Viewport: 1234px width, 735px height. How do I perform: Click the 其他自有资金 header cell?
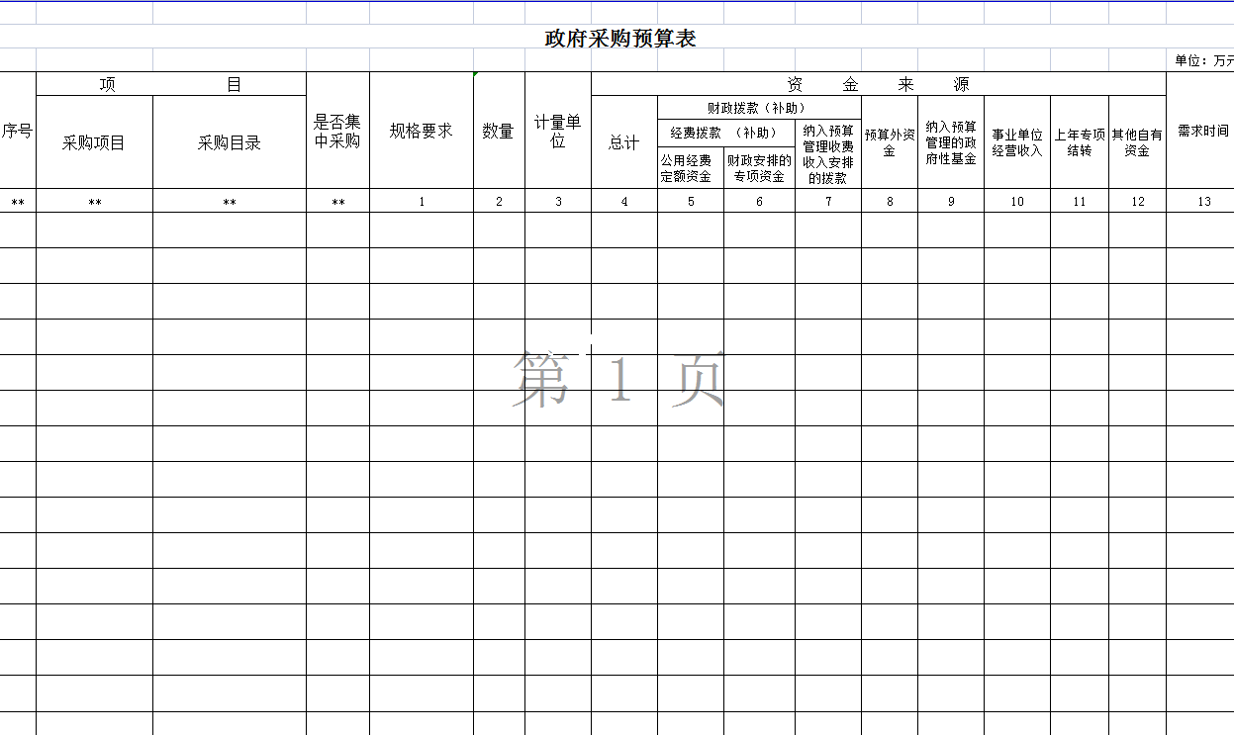click(1137, 142)
